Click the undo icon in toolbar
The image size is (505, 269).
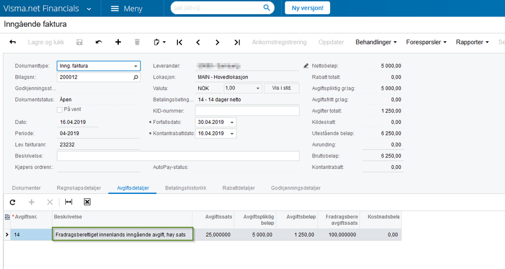(99, 42)
